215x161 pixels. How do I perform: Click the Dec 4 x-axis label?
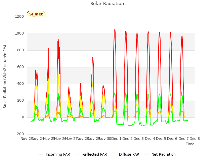click(x=150, y=139)
